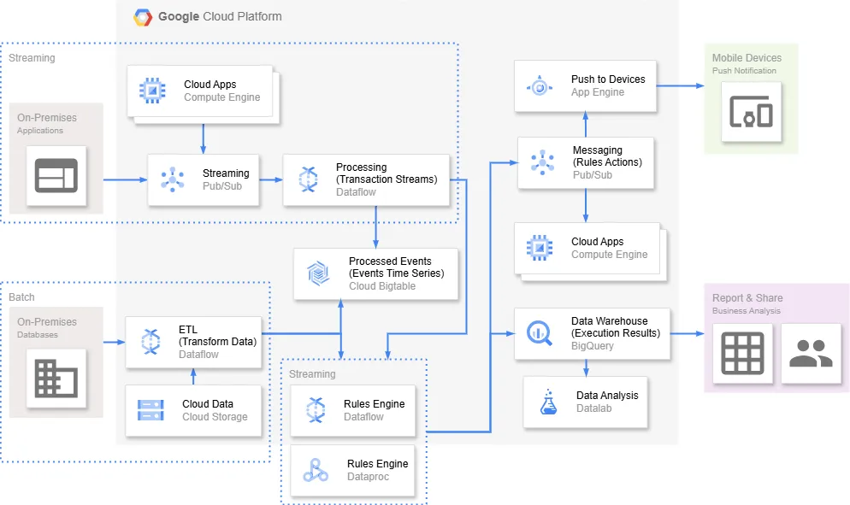Select the ETL (Transform Data) label

tap(218, 336)
